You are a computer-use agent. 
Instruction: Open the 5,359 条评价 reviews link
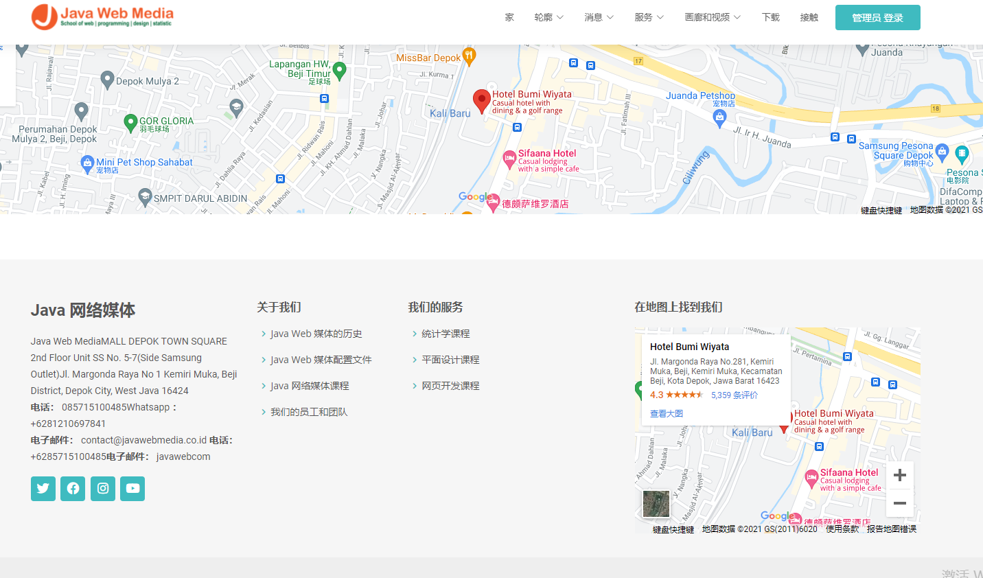735,395
